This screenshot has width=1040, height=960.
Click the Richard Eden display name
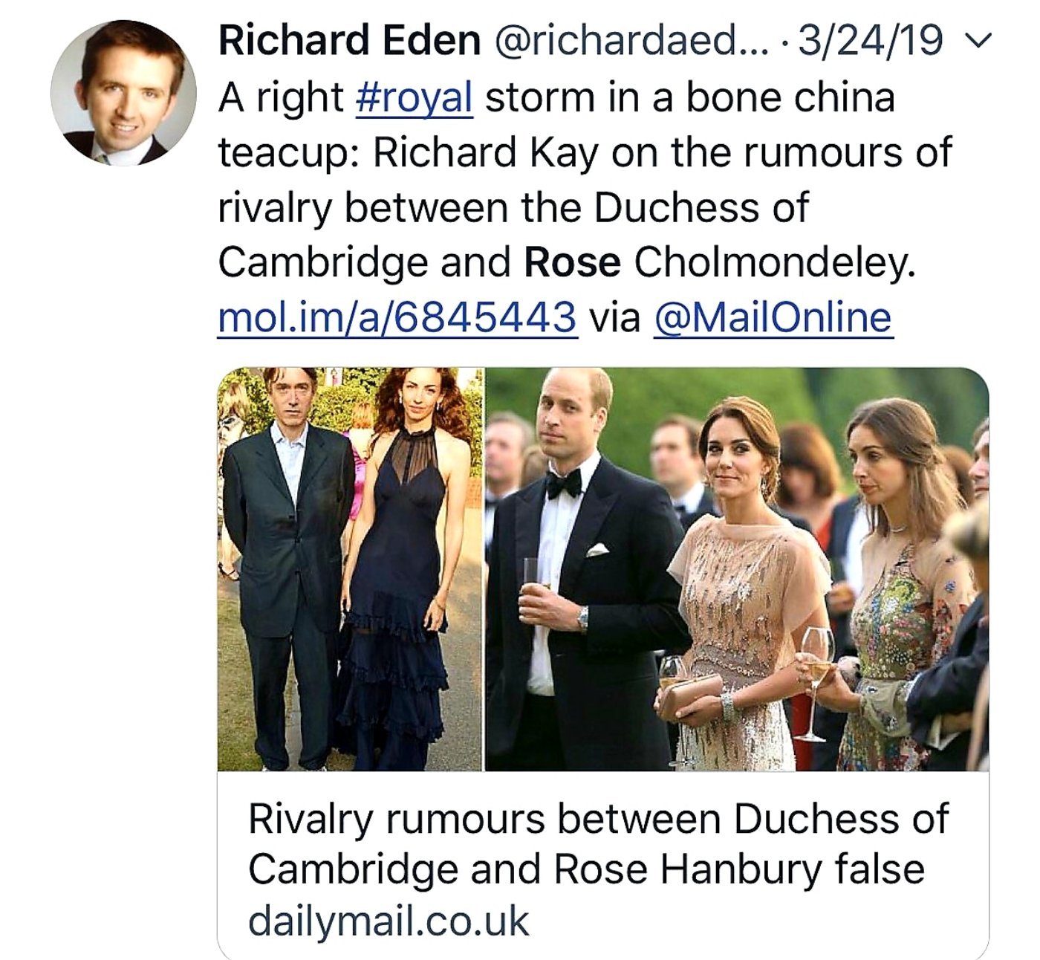349,40
